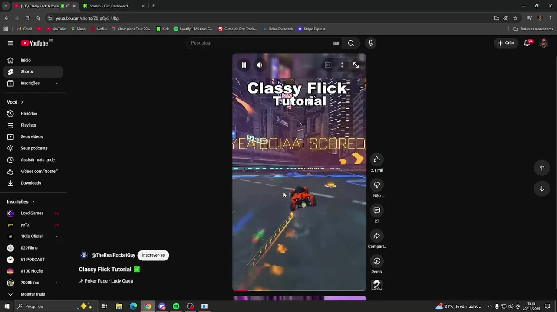Click the Remix icon
Screen dimensions: 557x312
[x=377, y=261]
